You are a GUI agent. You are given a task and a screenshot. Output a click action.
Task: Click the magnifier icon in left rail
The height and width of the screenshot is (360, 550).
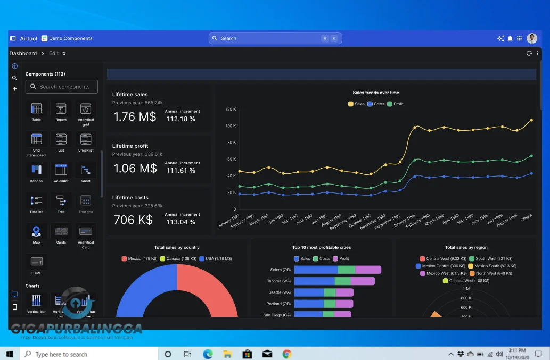point(15,78)
